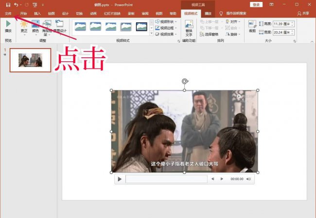Open the 动画 (Animations) tab
The width and height of the screenshot is (316, 218).
[93, 14]
